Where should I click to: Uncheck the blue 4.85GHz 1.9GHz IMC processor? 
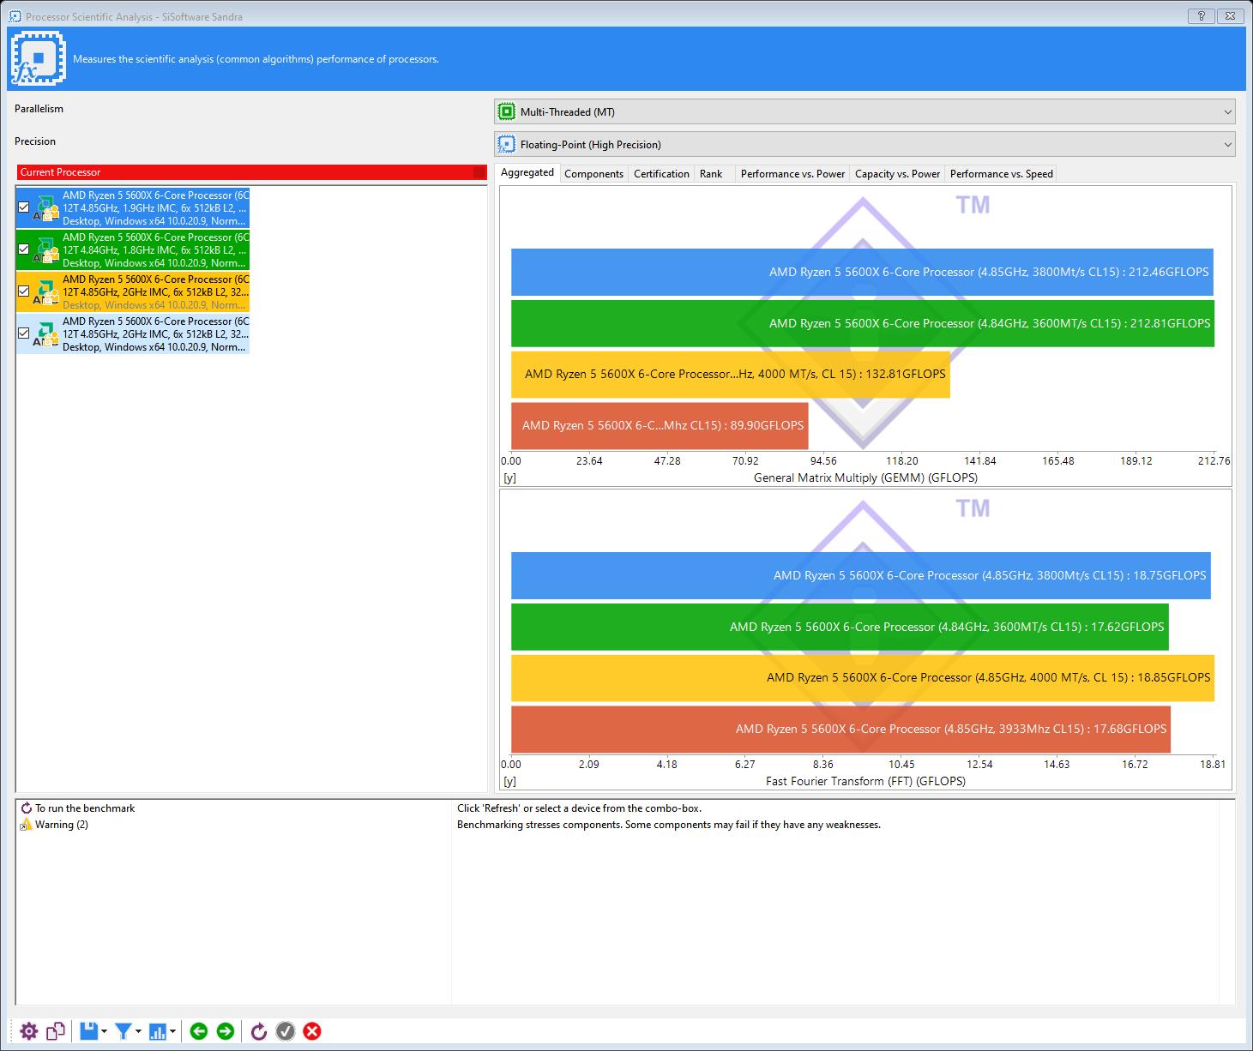point(24,207)
